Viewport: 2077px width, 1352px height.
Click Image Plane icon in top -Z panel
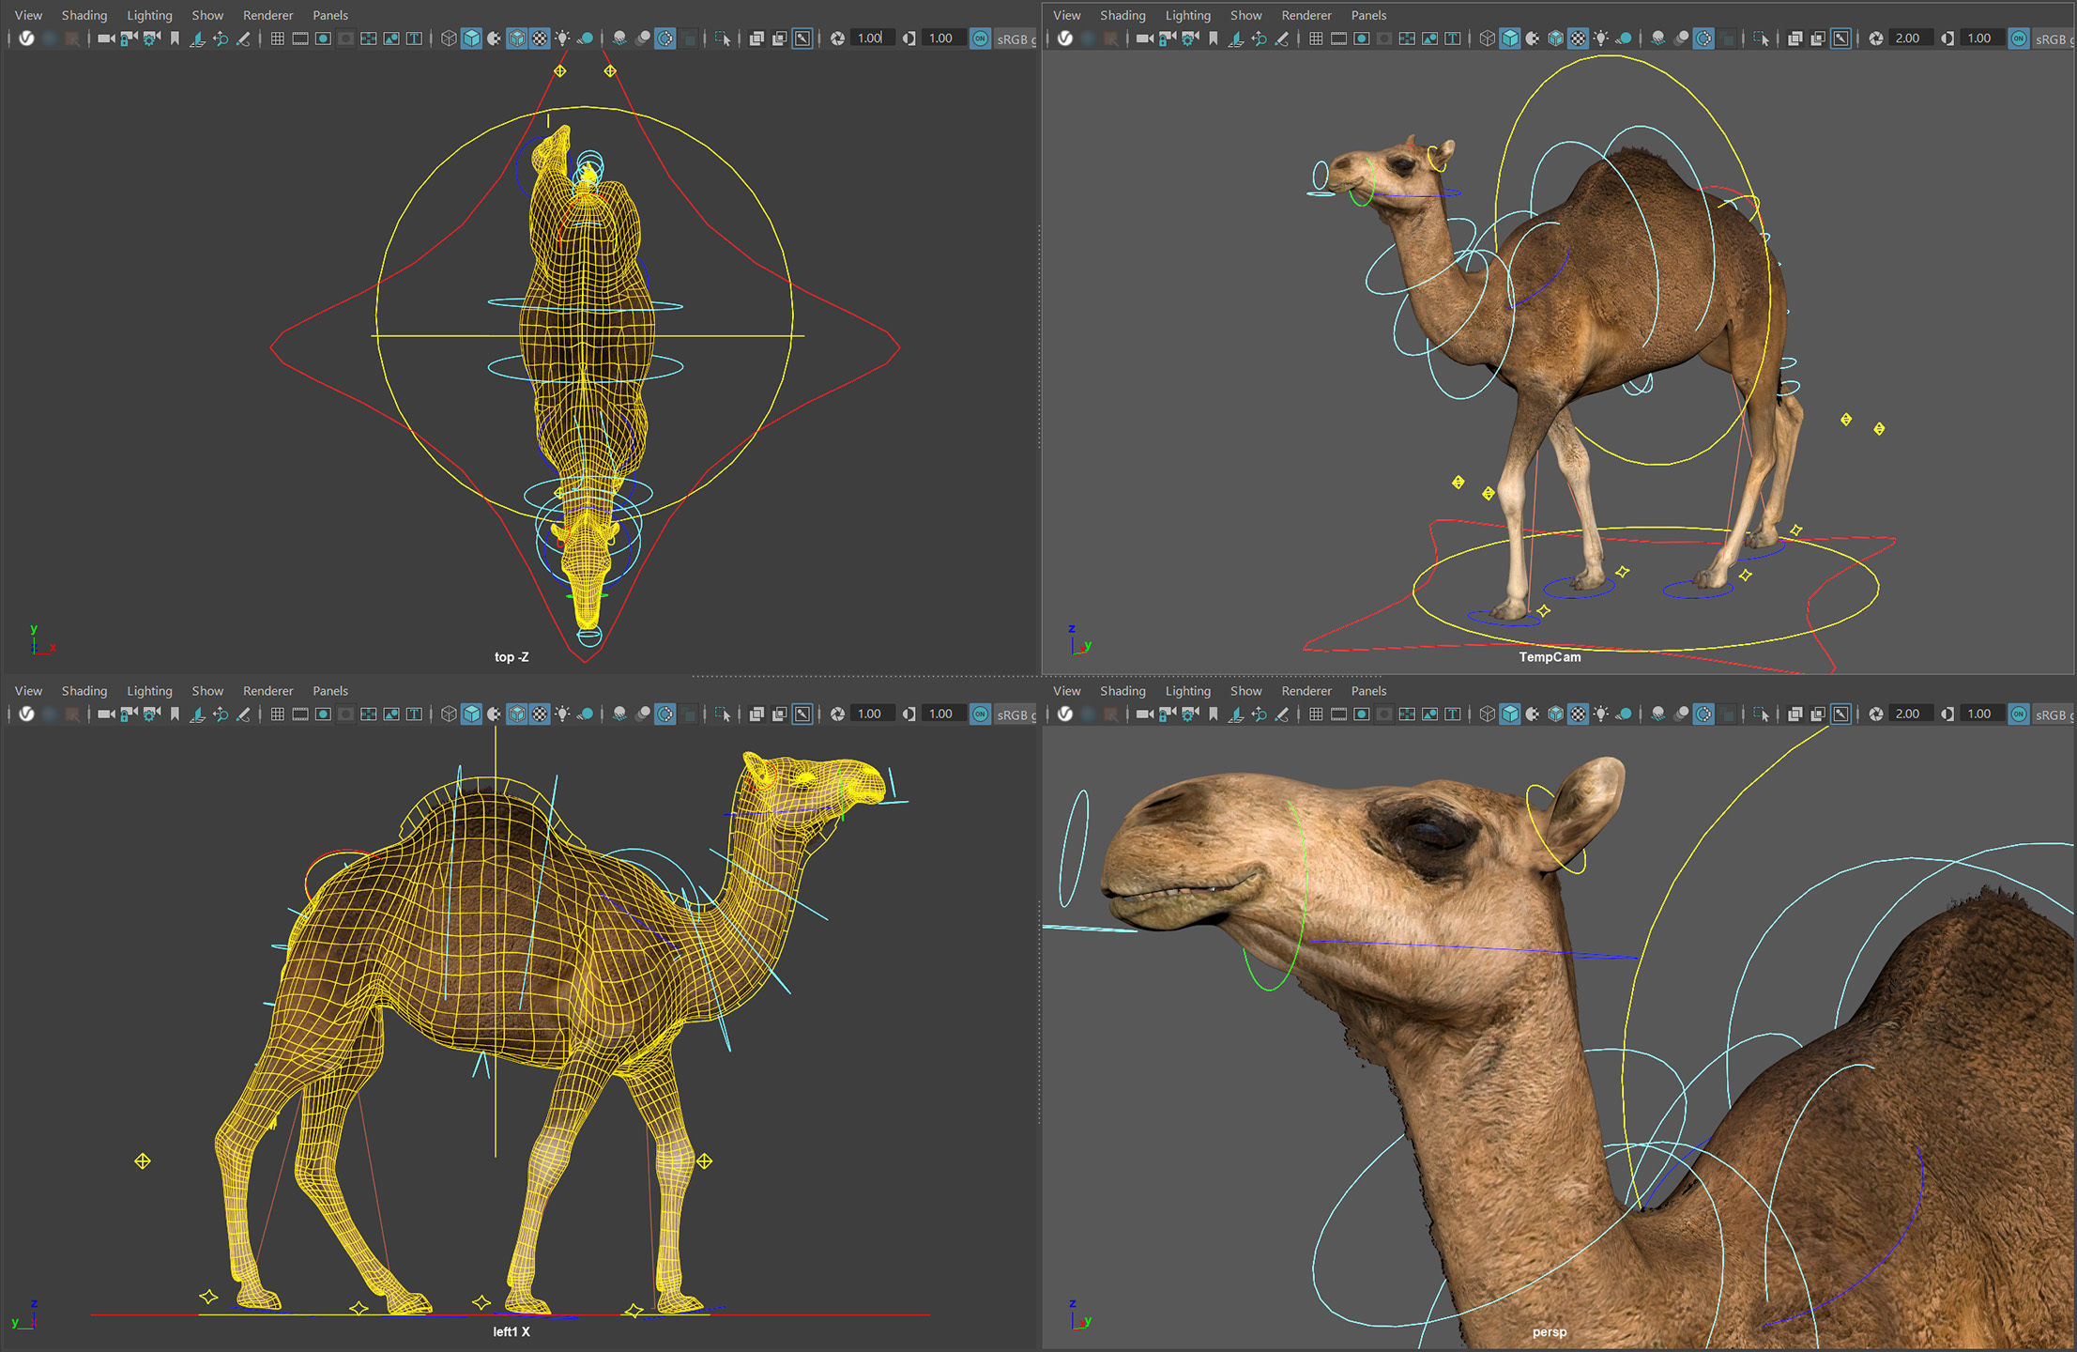tap(197, 38)
